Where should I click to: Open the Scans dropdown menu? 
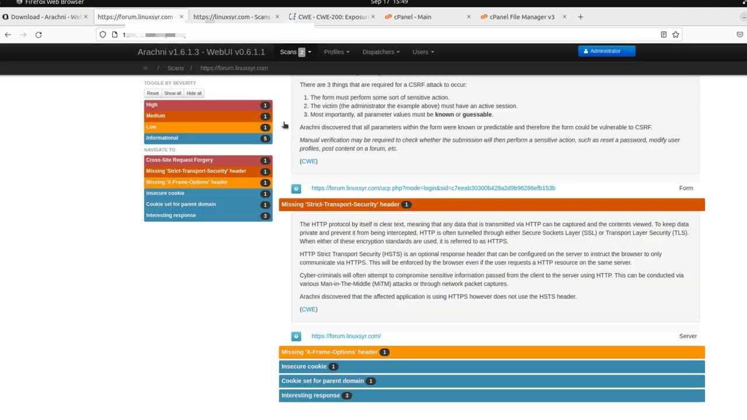(x=295, y=52)
